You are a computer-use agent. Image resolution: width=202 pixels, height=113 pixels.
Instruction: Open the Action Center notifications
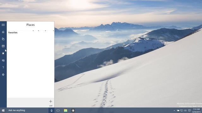[189, 110]
